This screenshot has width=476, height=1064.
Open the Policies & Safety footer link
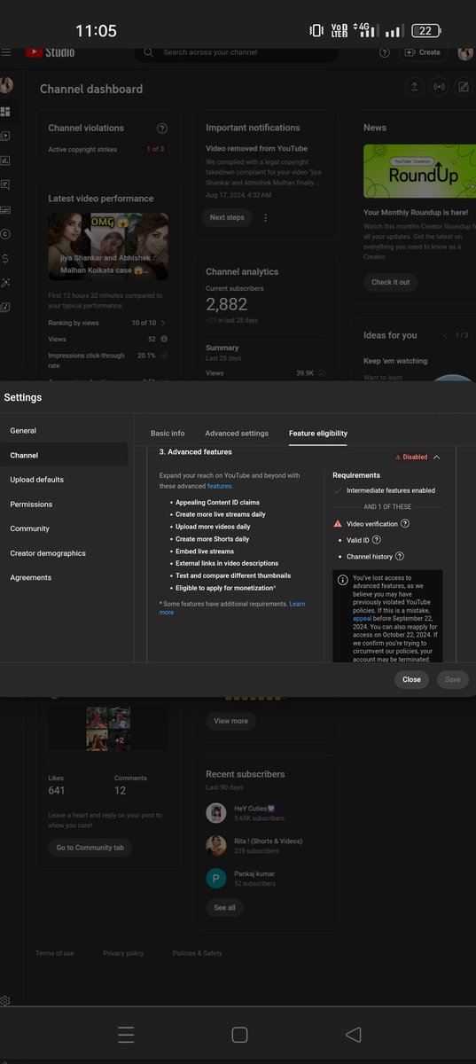(198, 953)
